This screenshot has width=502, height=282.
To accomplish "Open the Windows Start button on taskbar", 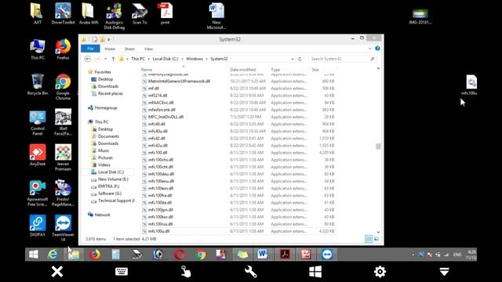I will [x=34, y=255].
